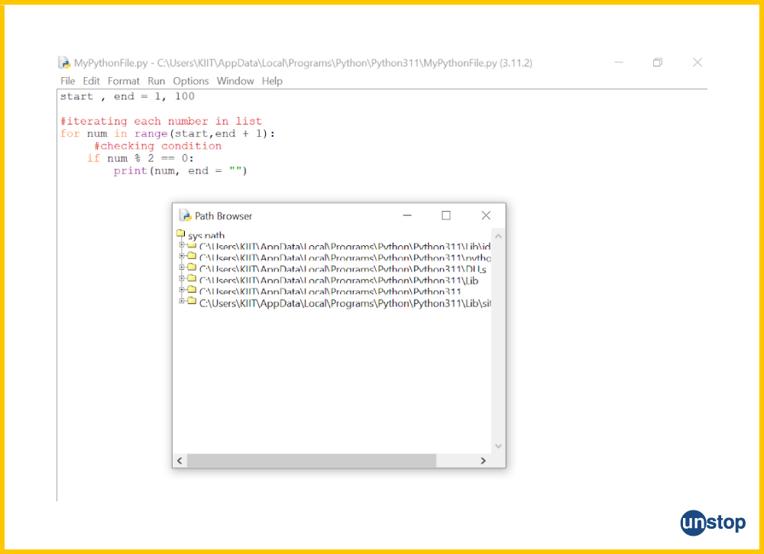Minimize the Path Browser window
This screenshot has width=764, height=554.
[407, 215]
